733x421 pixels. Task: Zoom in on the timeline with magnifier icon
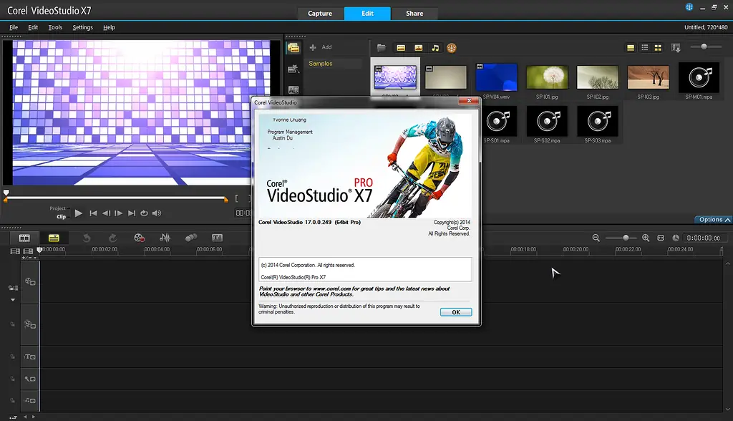tap(645, 238)
